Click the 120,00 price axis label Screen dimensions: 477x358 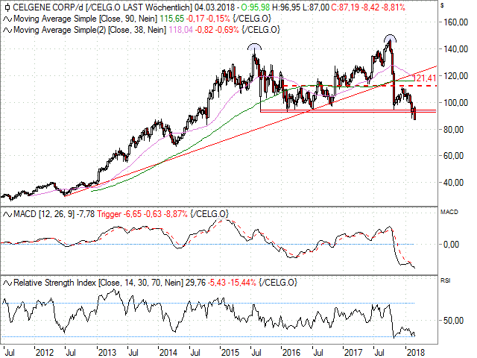tap(455, 76)
